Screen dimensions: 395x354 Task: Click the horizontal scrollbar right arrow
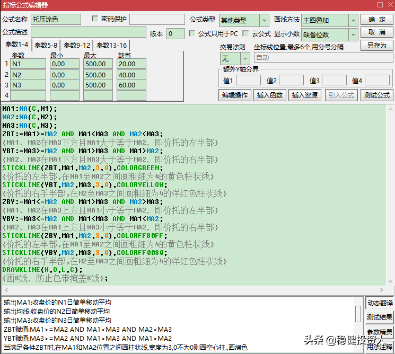click(x=382, y=290)
